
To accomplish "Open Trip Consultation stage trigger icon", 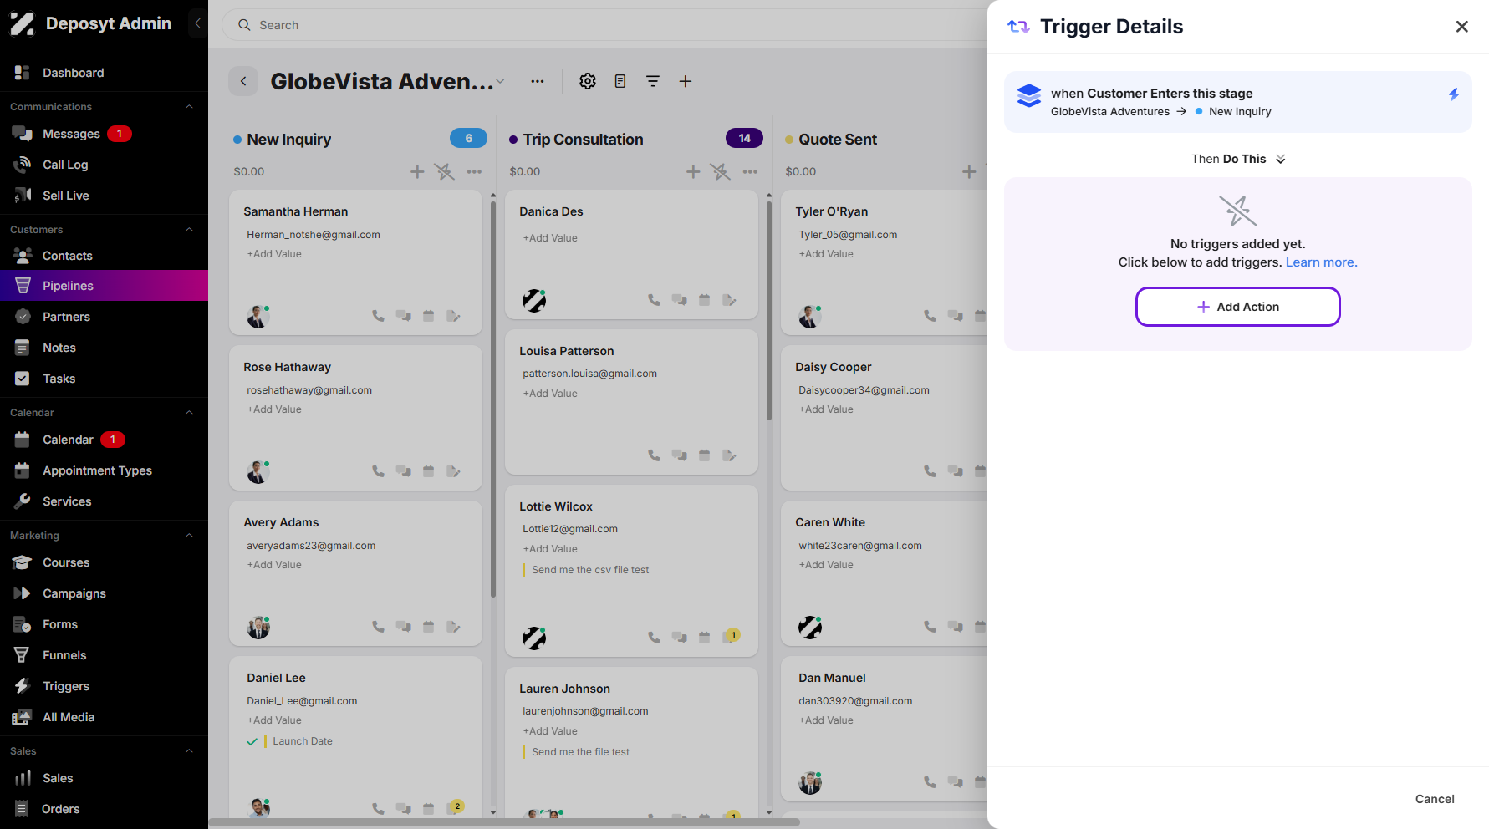I will point(720,171).
